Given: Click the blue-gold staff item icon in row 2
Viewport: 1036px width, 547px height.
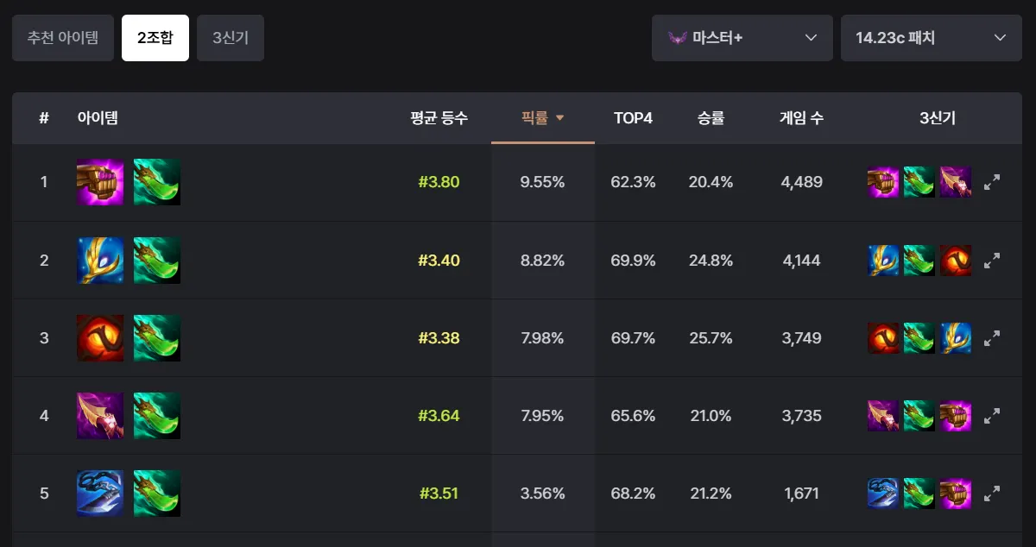Looking at the screenshot, I should click(100, 260).
